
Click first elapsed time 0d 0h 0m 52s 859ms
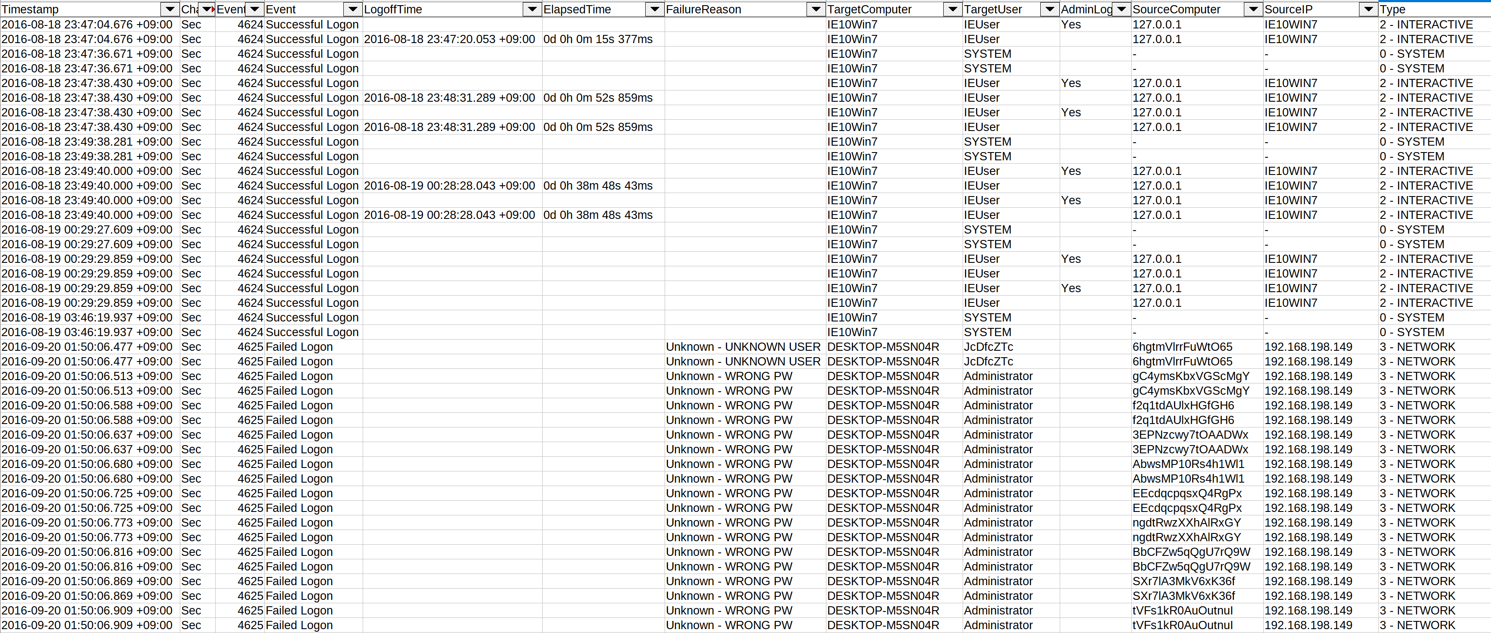click(x=603, y=98)
